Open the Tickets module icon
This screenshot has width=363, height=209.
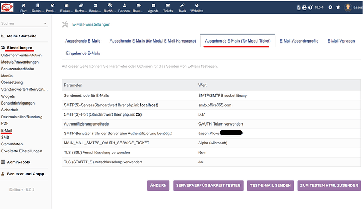[x=168, y=5]
